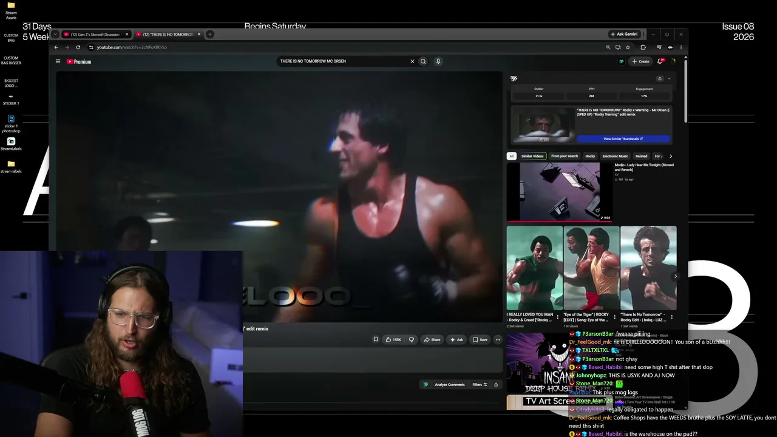Open the Modjo Lady Hear Me Tonight thumbnail
The height and width of the screenshot is (437, 777).
click(x=559, y=192)
